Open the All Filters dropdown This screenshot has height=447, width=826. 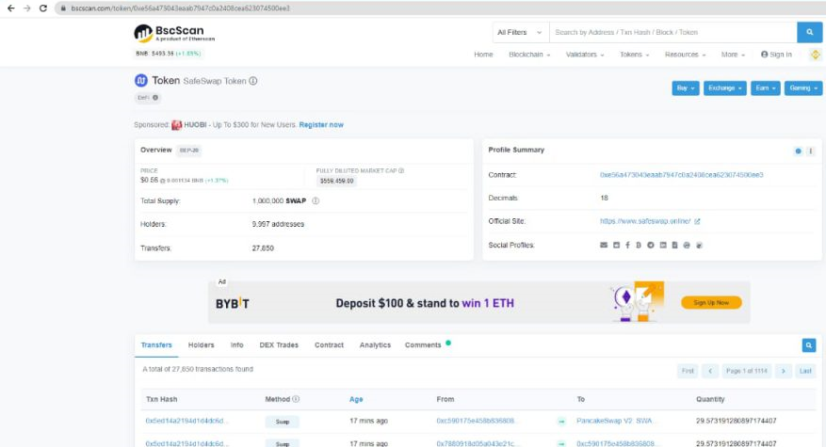519,32
